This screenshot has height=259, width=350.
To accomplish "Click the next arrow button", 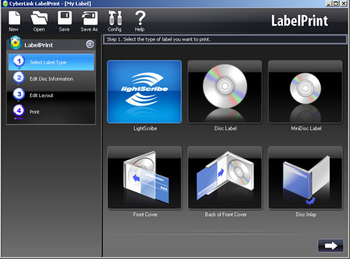I will coord(331,245).
